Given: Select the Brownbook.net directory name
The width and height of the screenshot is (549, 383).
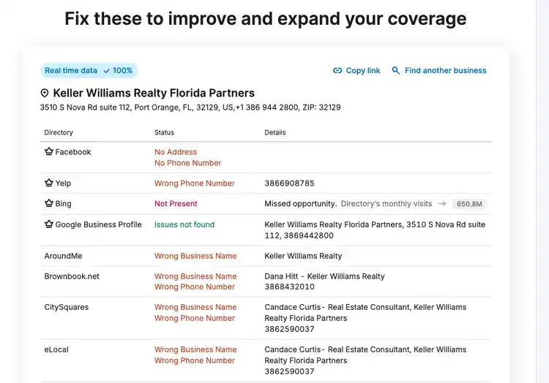Looking at the screenshot, I should pos(72,276).
